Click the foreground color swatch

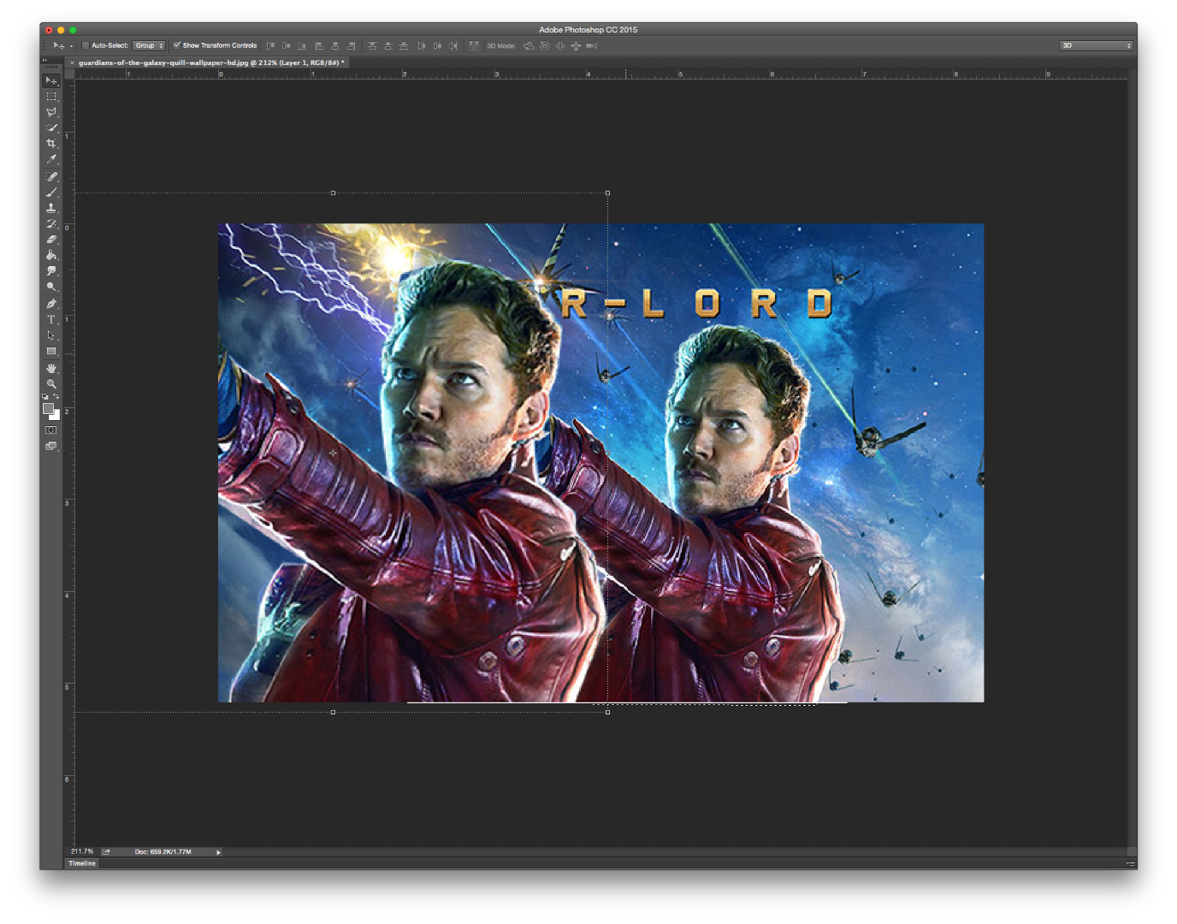[49, 409]
